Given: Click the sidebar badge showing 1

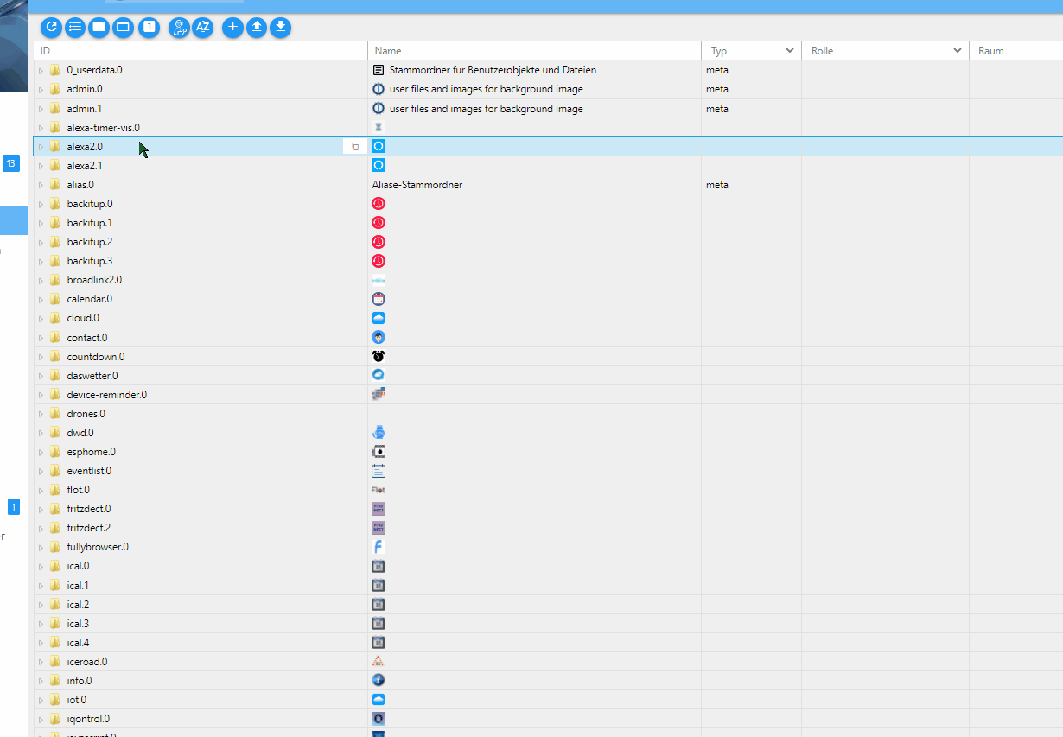Looking at the screenshot, I should click(14, 506).
